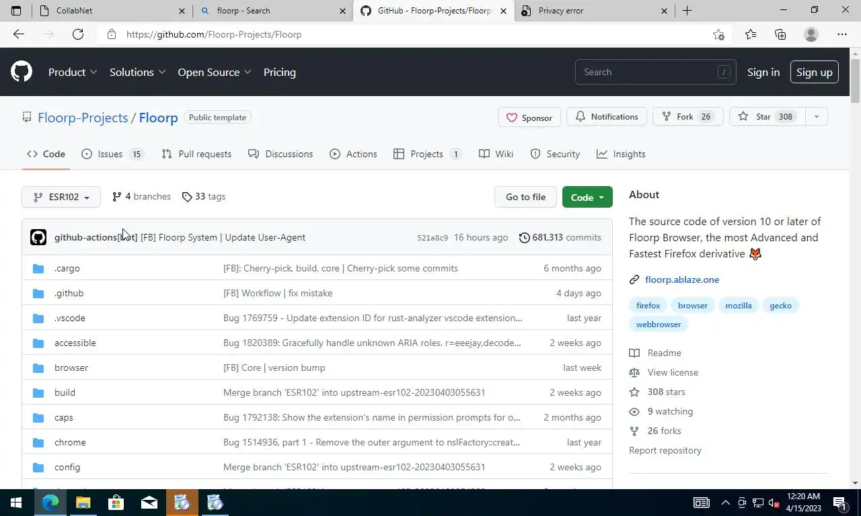Add this page to favorites

click(x=718, y=34)
